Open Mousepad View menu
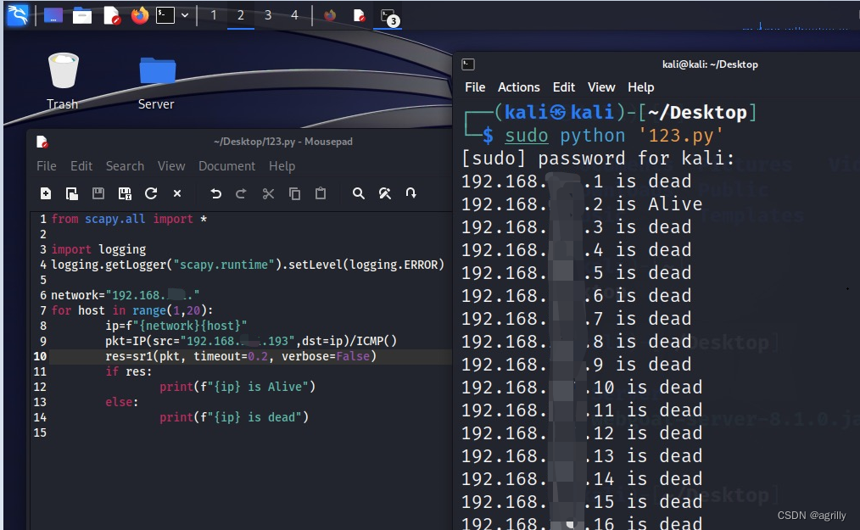Image resolution: width=860 pixels, height=530 pixels. (x=171, y=165)
